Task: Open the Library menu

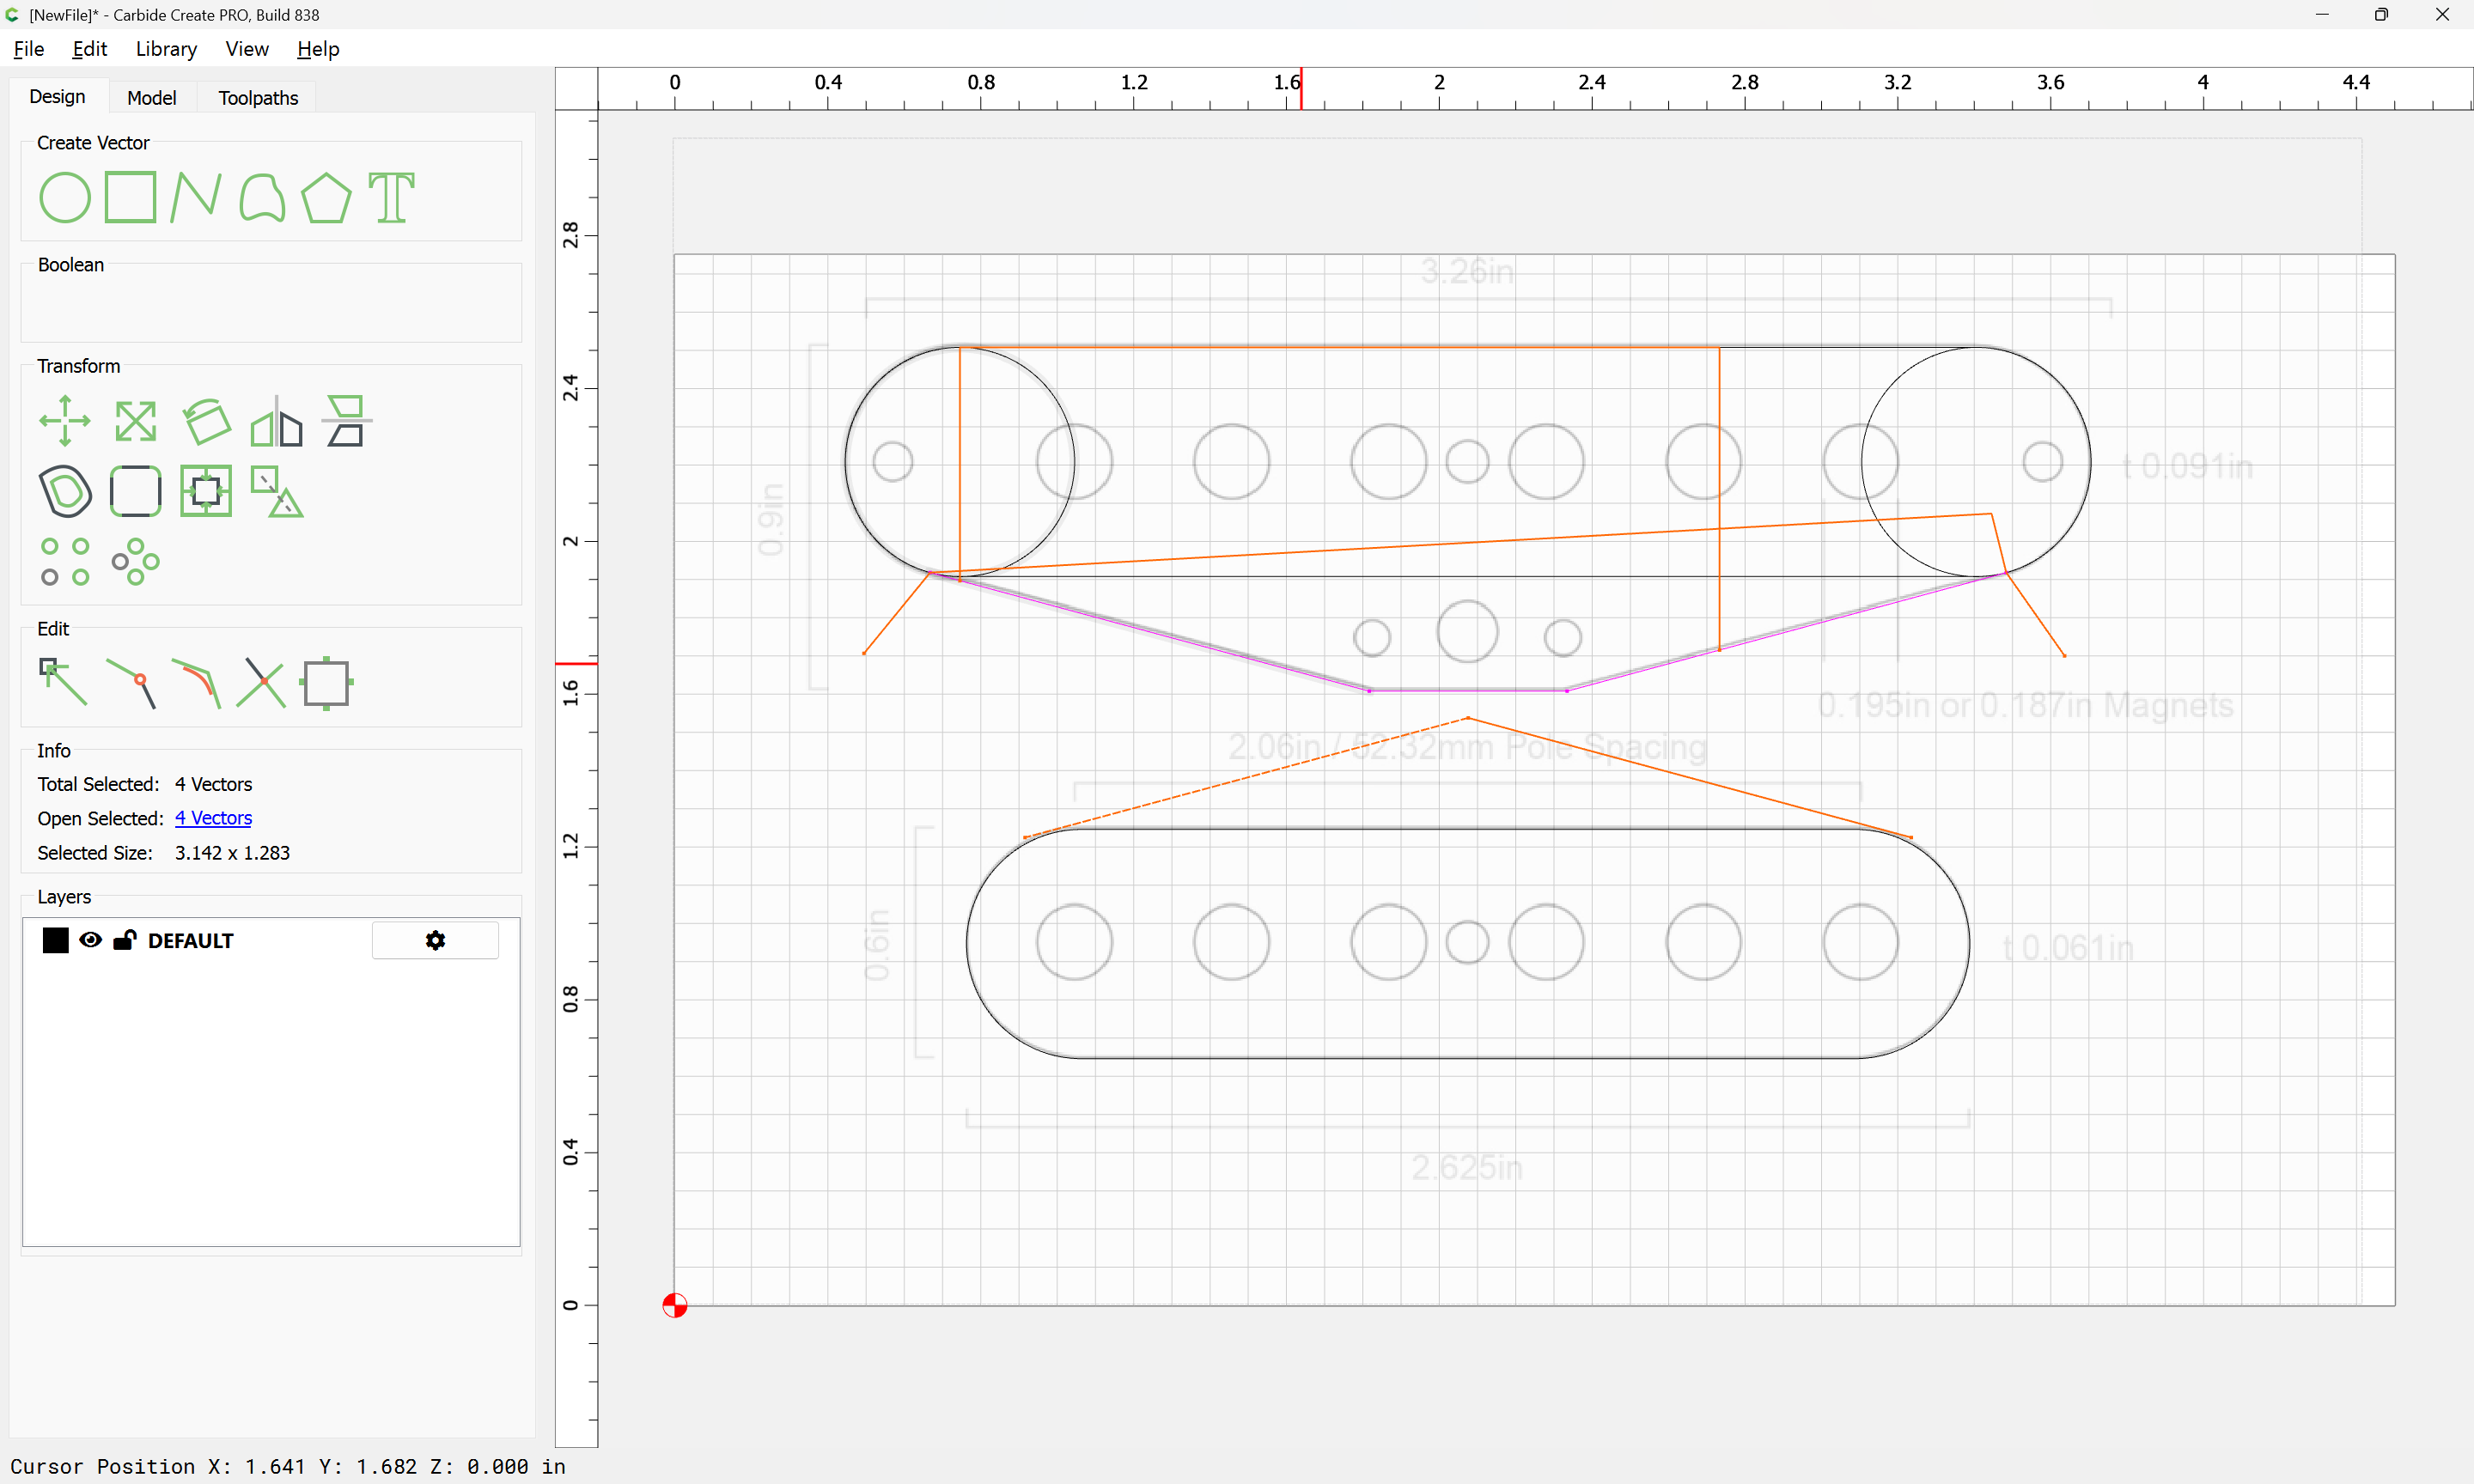Action: tap(166, 49)
